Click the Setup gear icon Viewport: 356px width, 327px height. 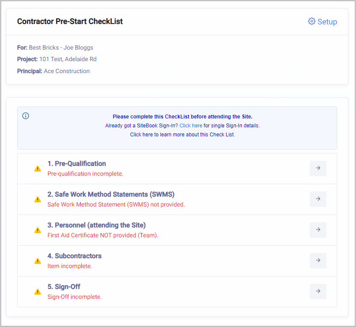[x=311, y=21]
